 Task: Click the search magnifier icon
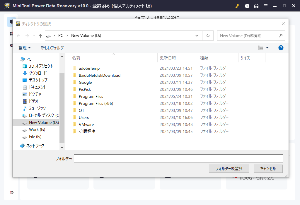pos(280,36)
